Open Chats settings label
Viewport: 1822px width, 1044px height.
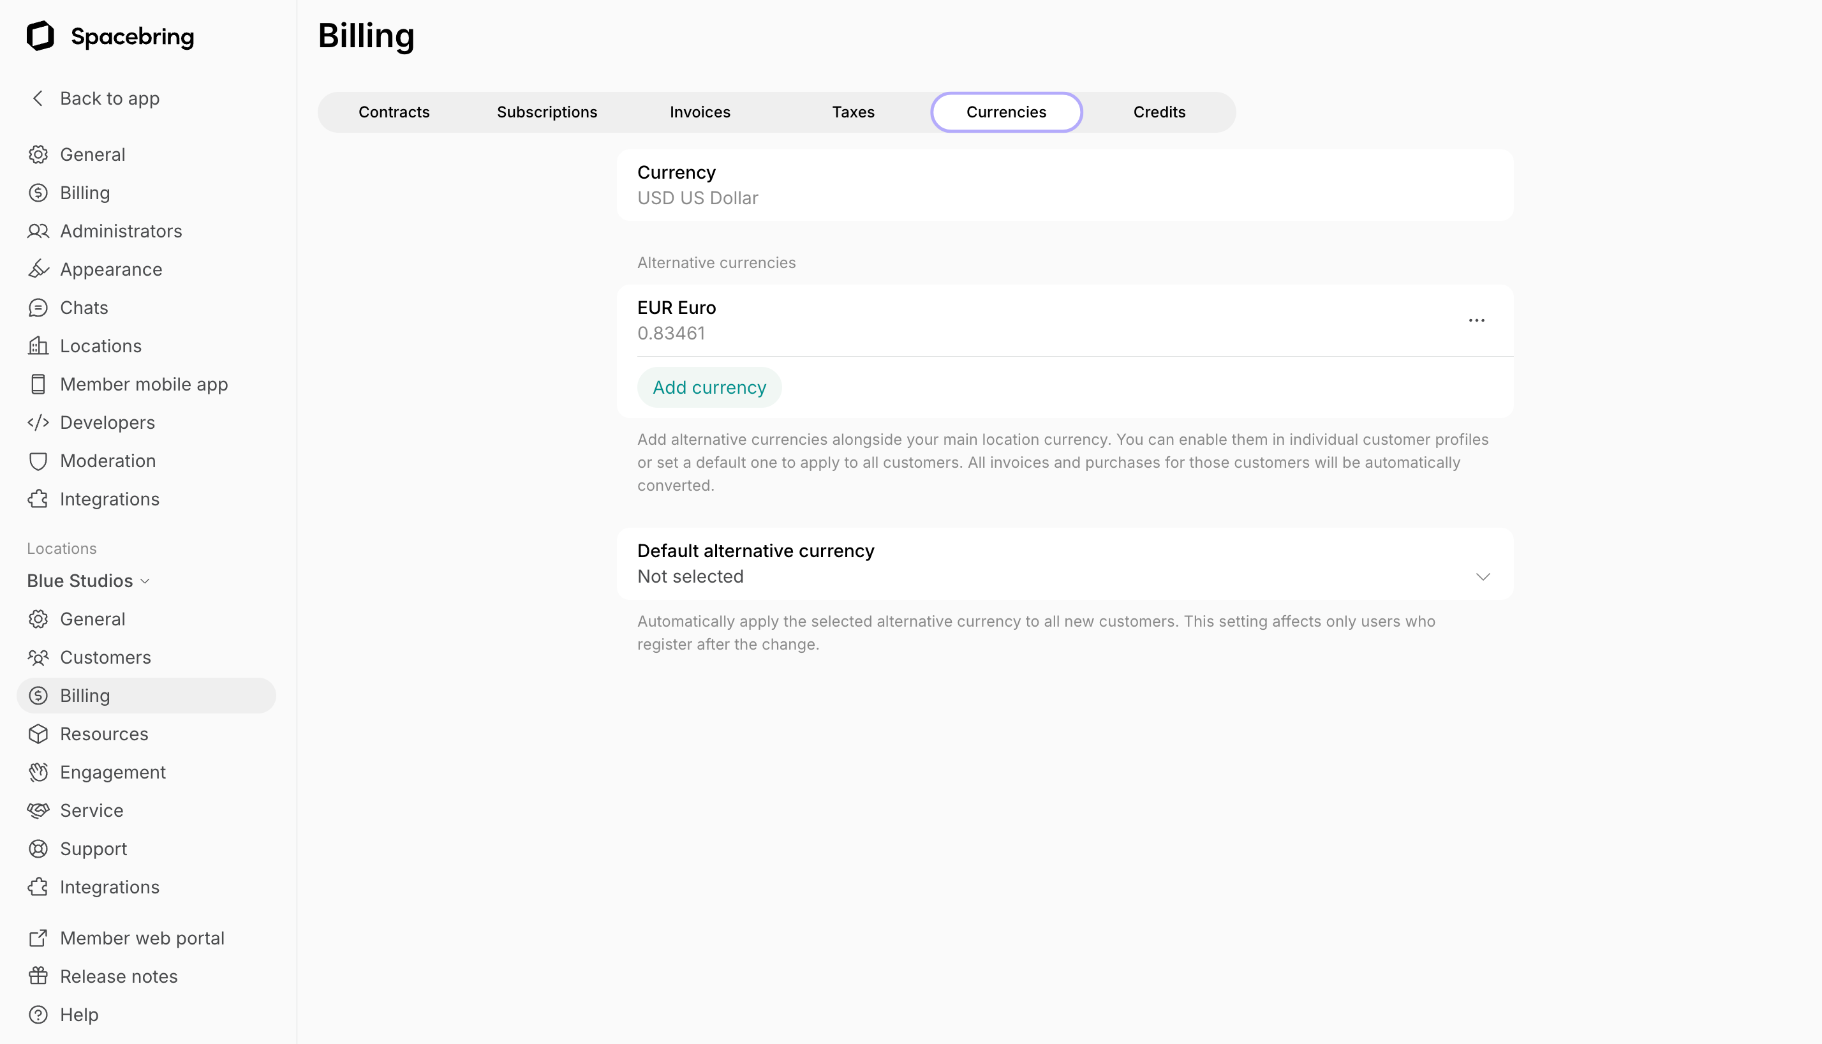pyautogui.click(x=84, y=308)
